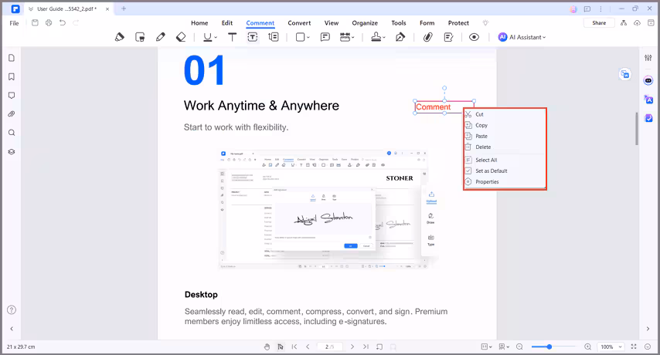Open the Bookmarks panel in sidebar
Image resolution: width=660 pixels, height=355 pixels.
[12, 77]
